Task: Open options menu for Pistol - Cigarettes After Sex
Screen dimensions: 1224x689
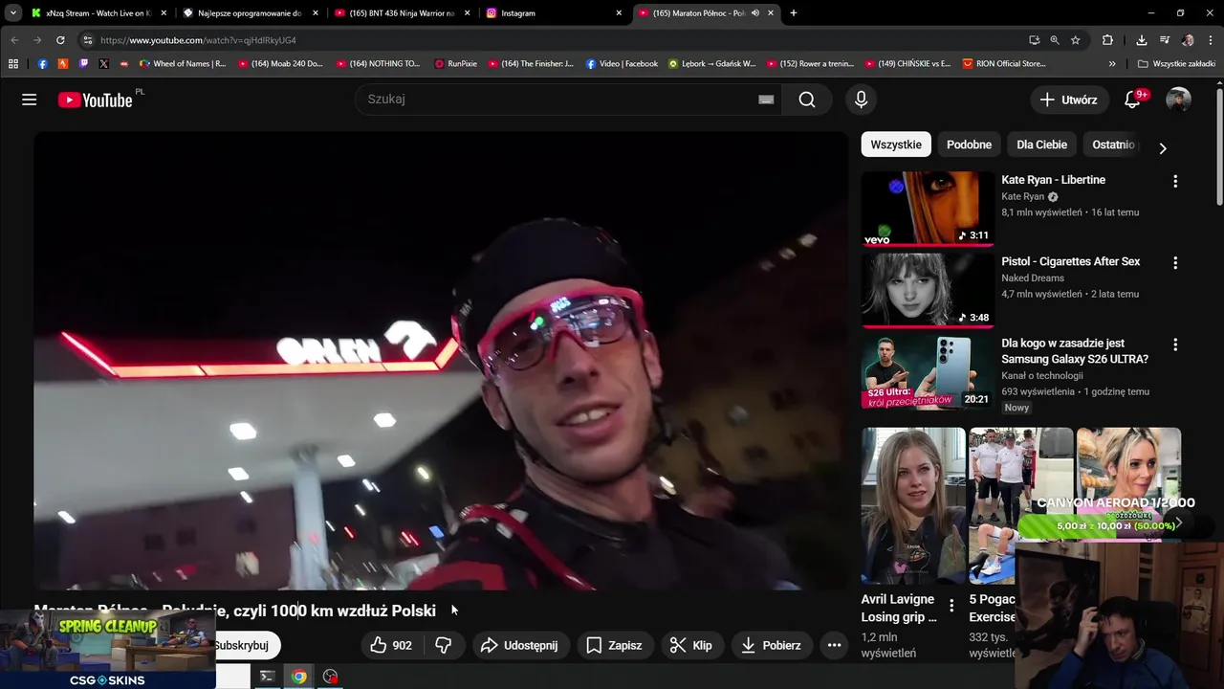Action: (1175, 262)
